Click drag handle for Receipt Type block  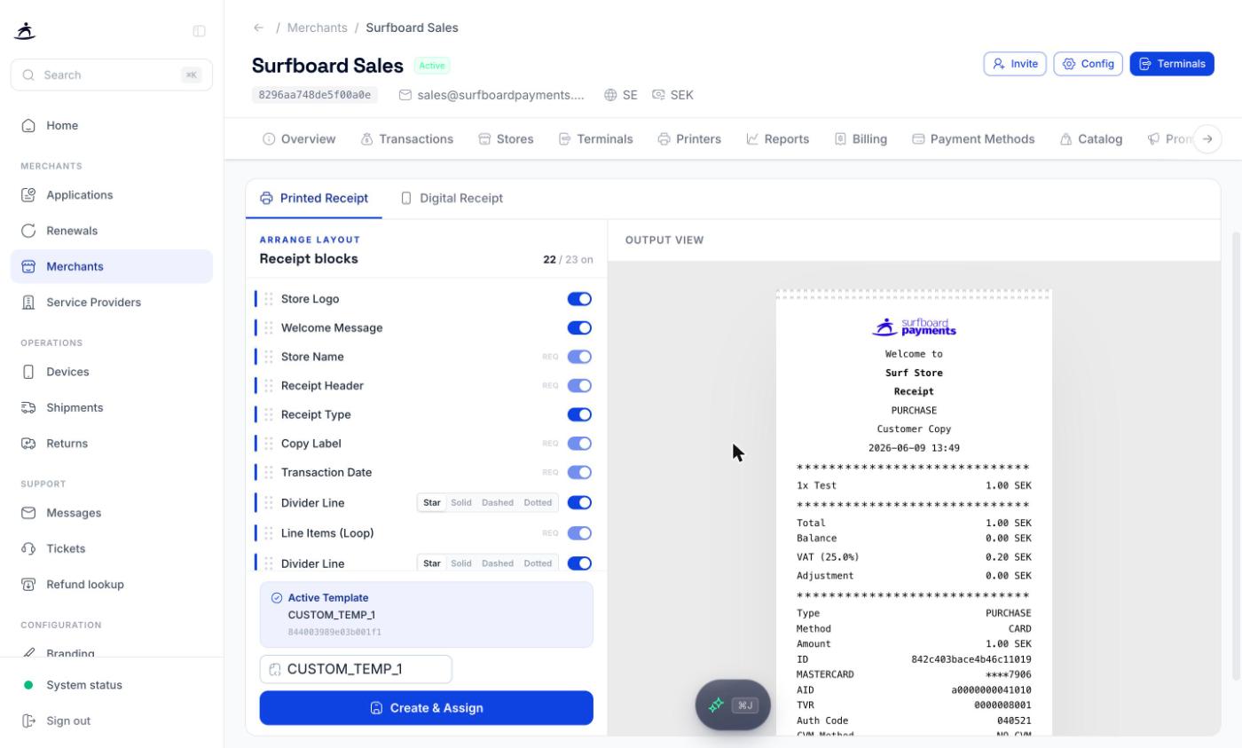[268, 414]
